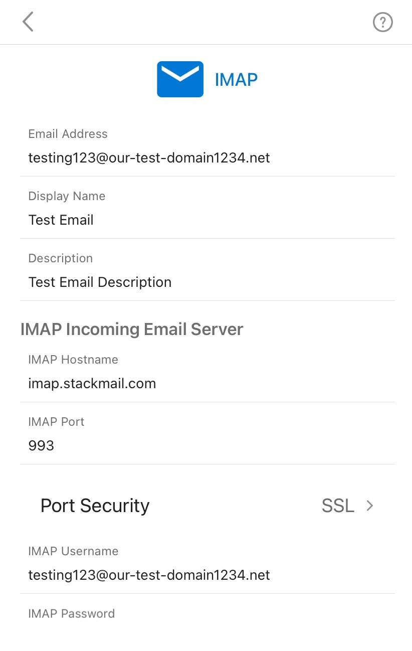Click the IMAP Port label
The height and width of the screenshot is (651, 412).
[56, 422]
